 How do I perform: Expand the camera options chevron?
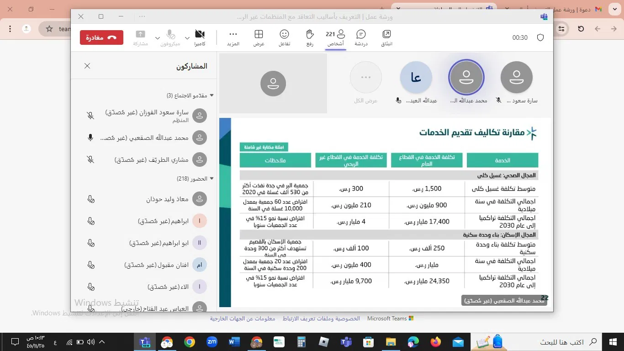pos(187,38)
